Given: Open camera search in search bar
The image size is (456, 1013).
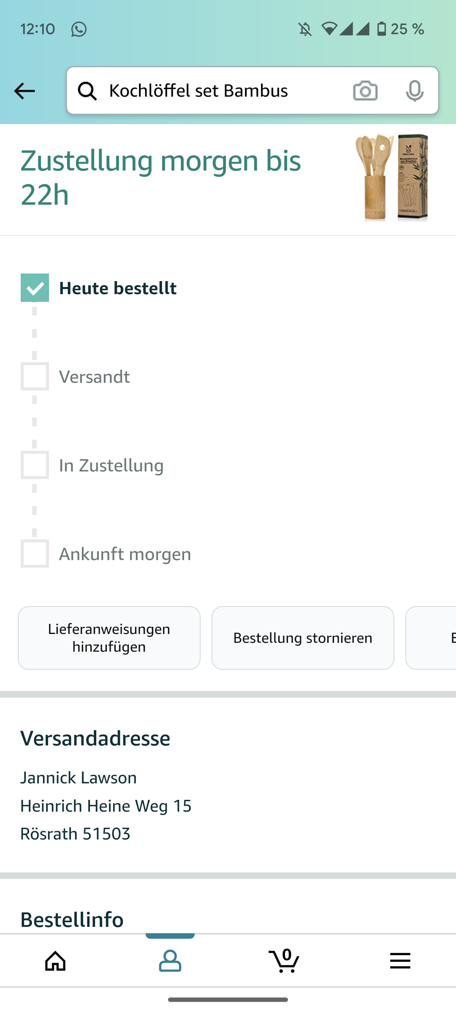Looking at the screenshot, I should pos(365,91).
